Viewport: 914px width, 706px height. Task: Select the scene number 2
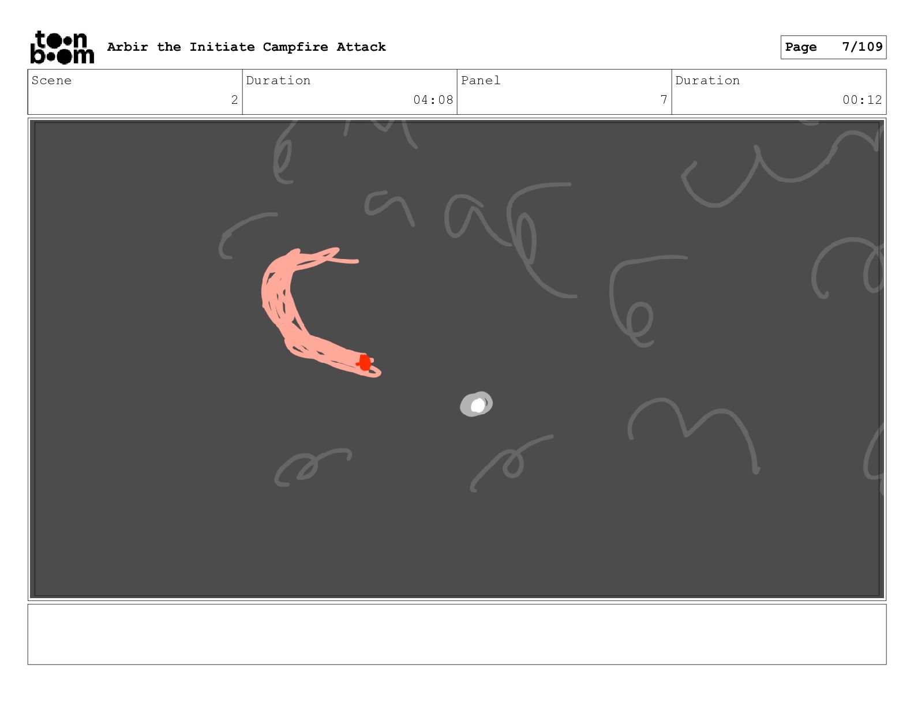coord(234,100)
